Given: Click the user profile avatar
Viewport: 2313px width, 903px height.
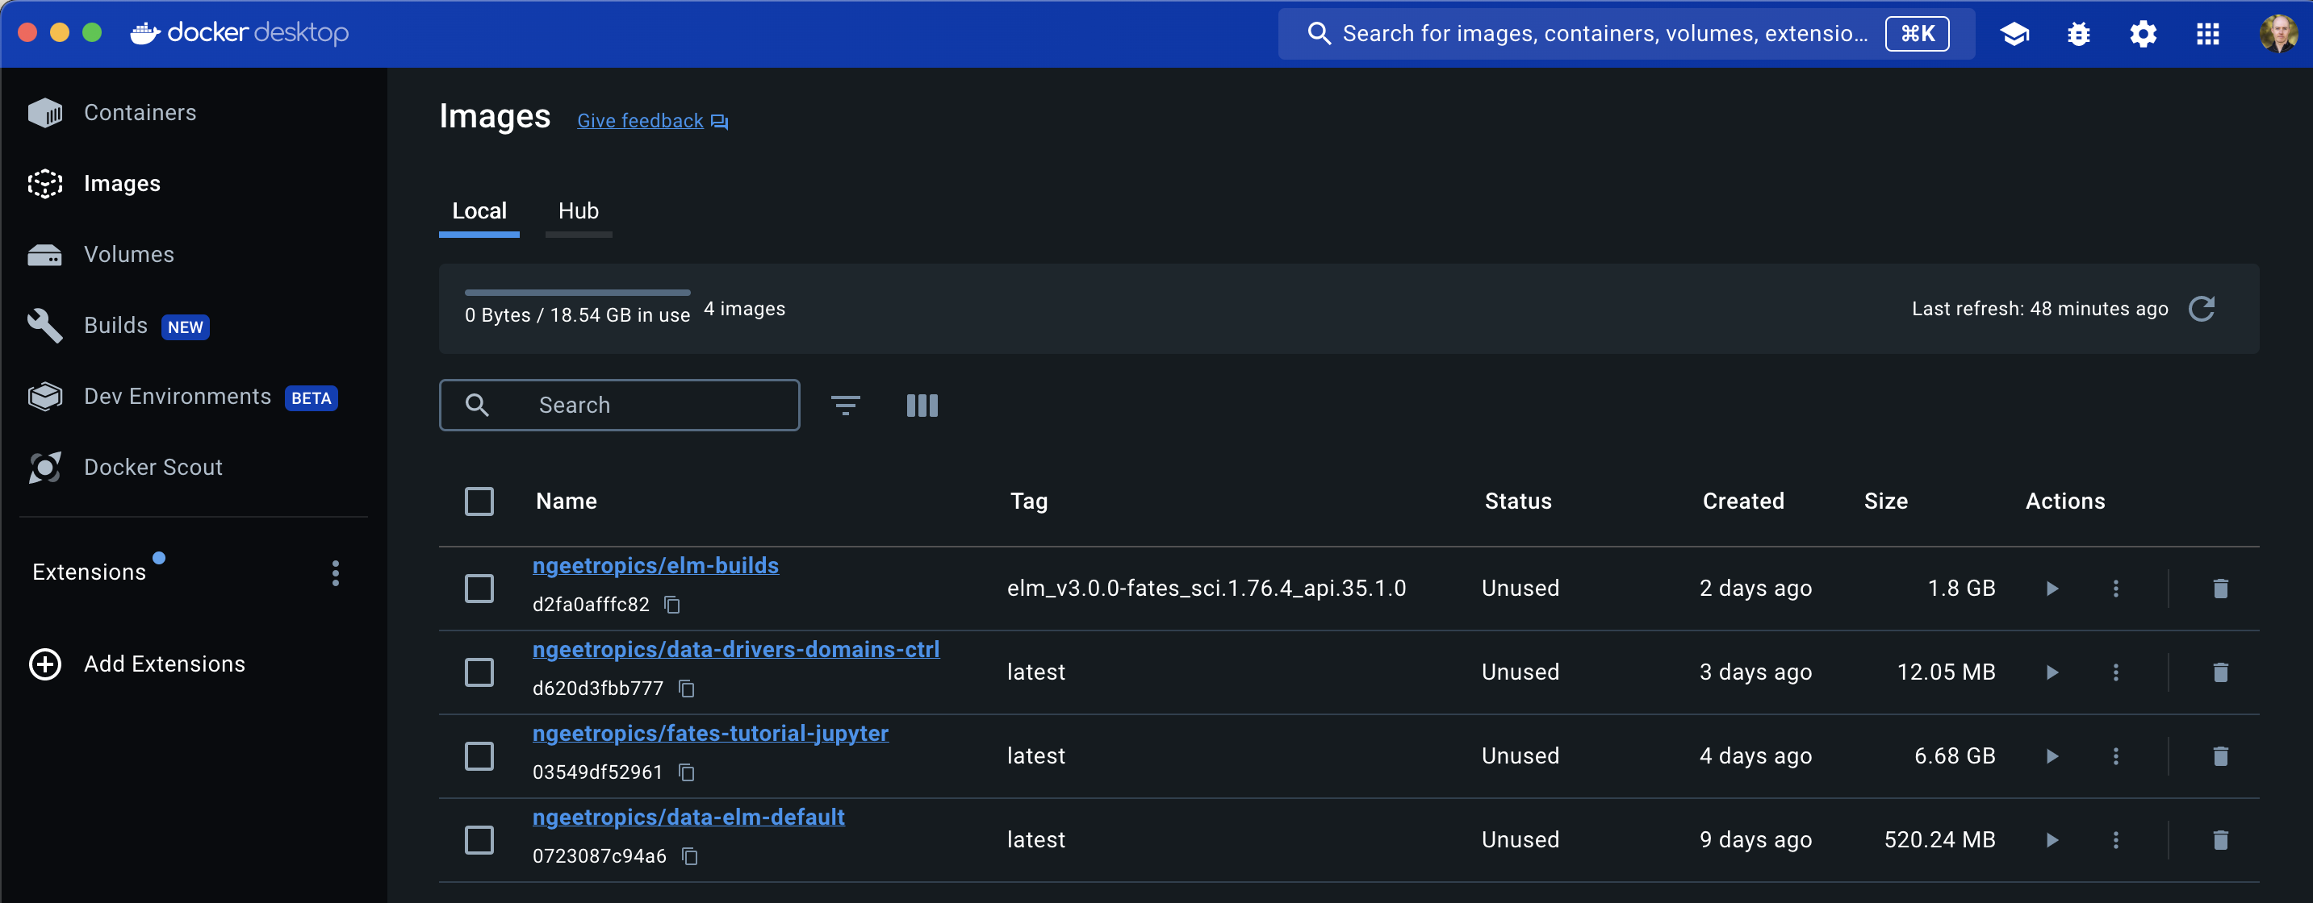Looking at the screenshot, I should [2279, 34].
